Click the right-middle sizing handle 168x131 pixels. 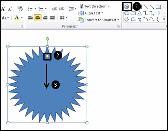pos(87,85)
